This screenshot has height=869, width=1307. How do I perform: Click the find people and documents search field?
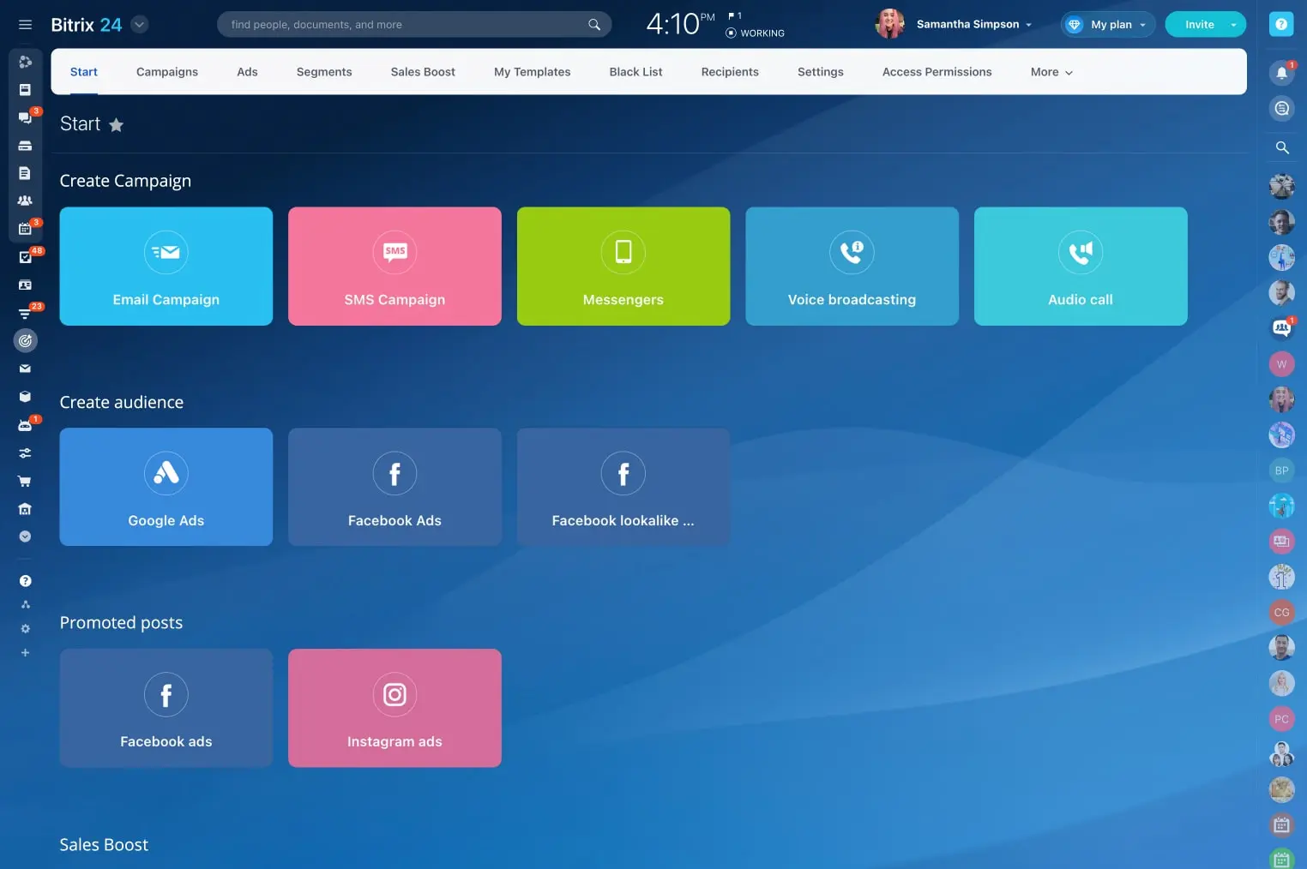[403, 24]
